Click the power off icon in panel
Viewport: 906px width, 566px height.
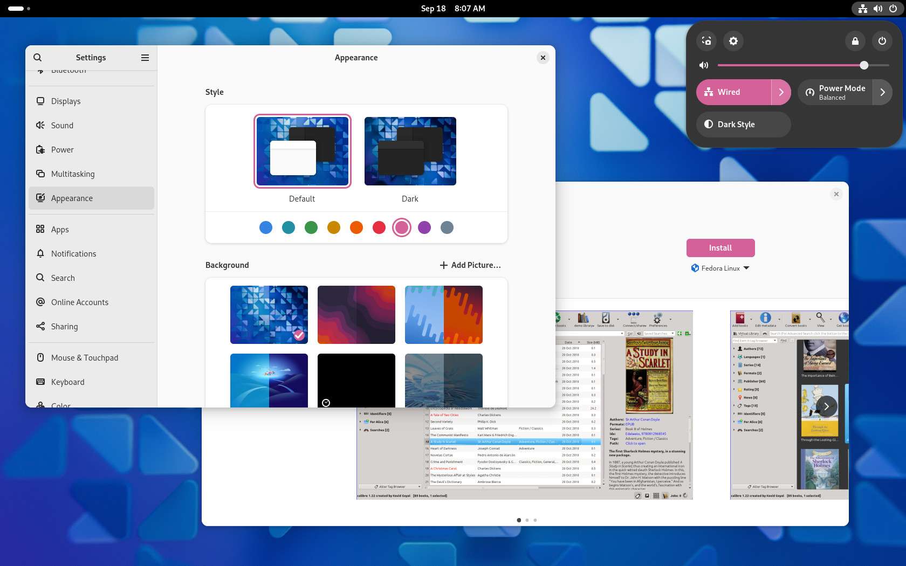pyautogui.click(x=882, y=41)
